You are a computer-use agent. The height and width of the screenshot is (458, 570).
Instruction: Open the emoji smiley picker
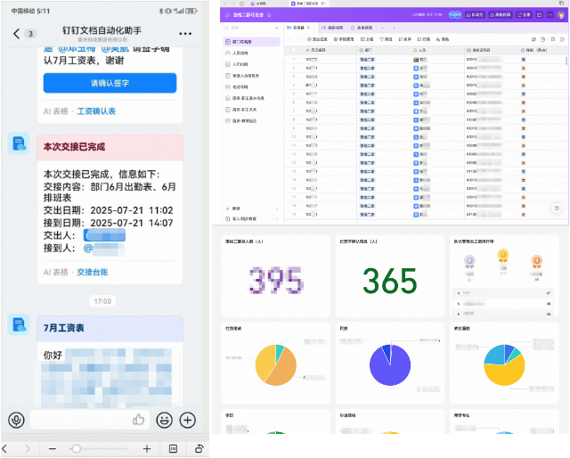(x=162, y=419)
